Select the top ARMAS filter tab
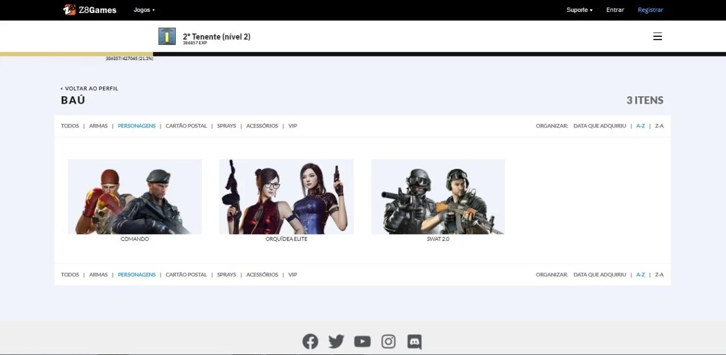726x355 pixels. [98, 126]
